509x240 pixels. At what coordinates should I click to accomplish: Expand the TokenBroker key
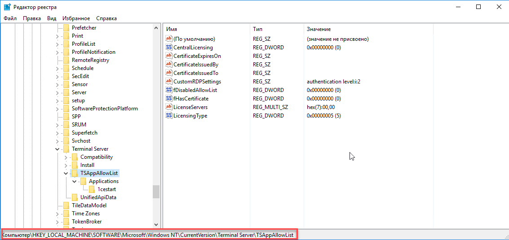click(58, 222)
